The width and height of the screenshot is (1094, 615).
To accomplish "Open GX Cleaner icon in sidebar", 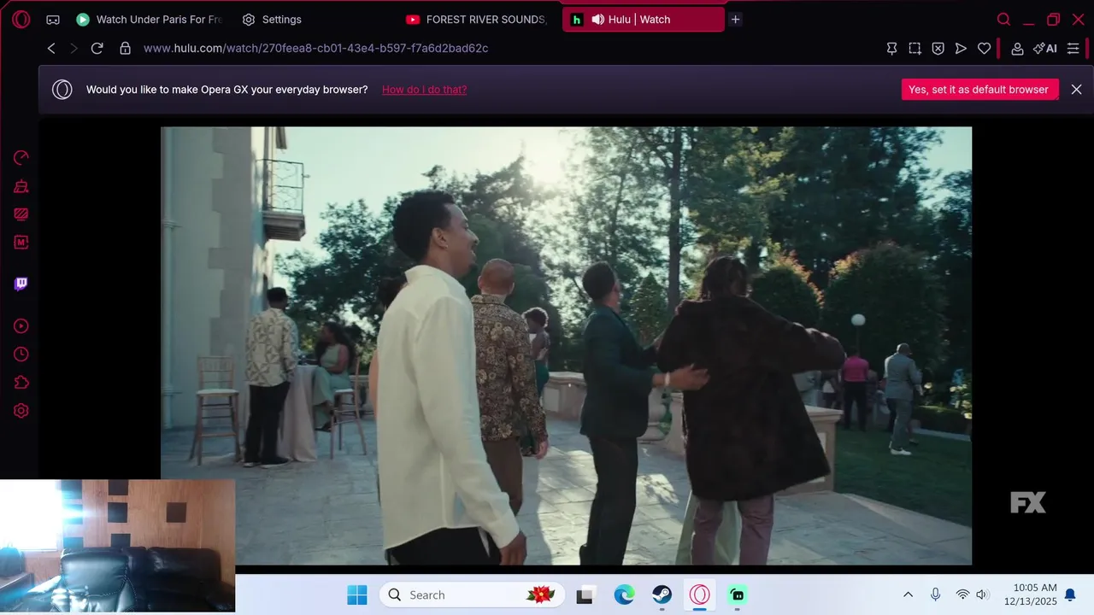I will point(21,186).
